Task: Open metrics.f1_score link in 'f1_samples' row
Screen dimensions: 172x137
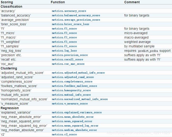Action: pyautogui.click(x=64, y=46)
